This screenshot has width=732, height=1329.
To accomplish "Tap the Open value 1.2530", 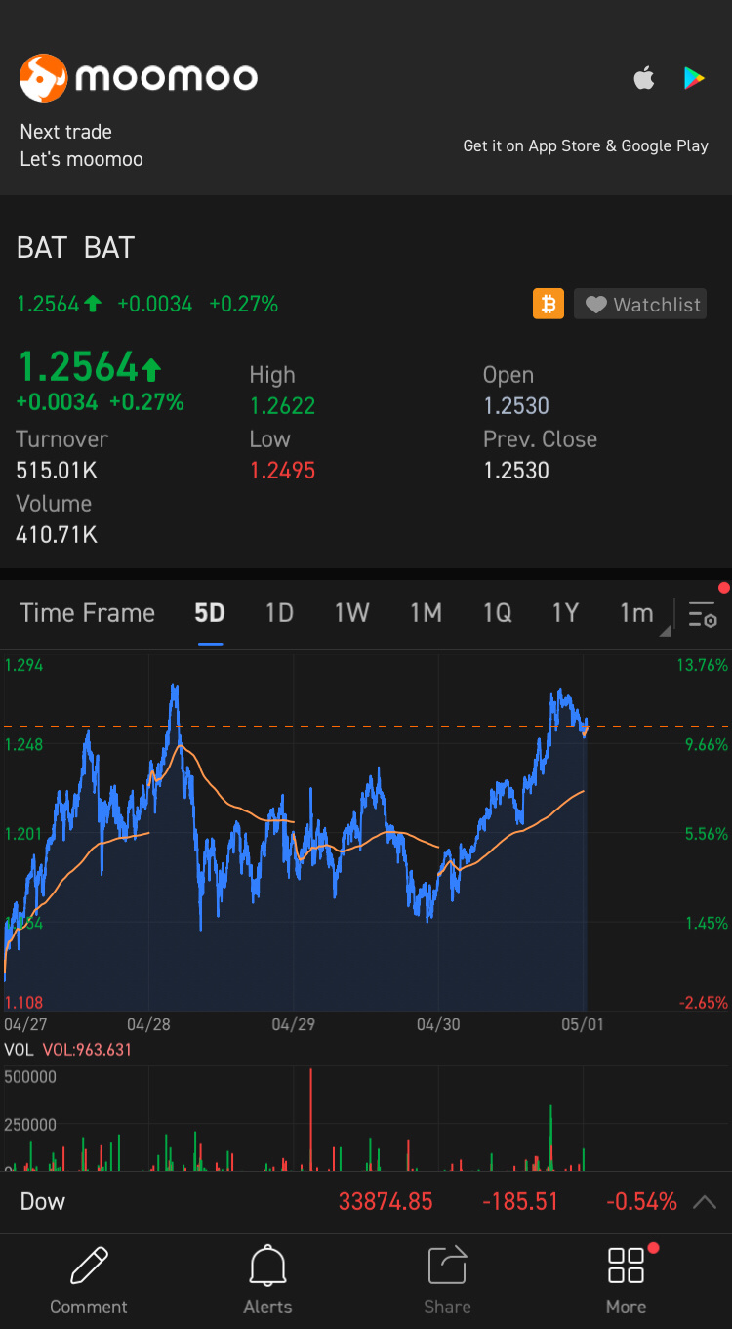I will click(516, 406).
